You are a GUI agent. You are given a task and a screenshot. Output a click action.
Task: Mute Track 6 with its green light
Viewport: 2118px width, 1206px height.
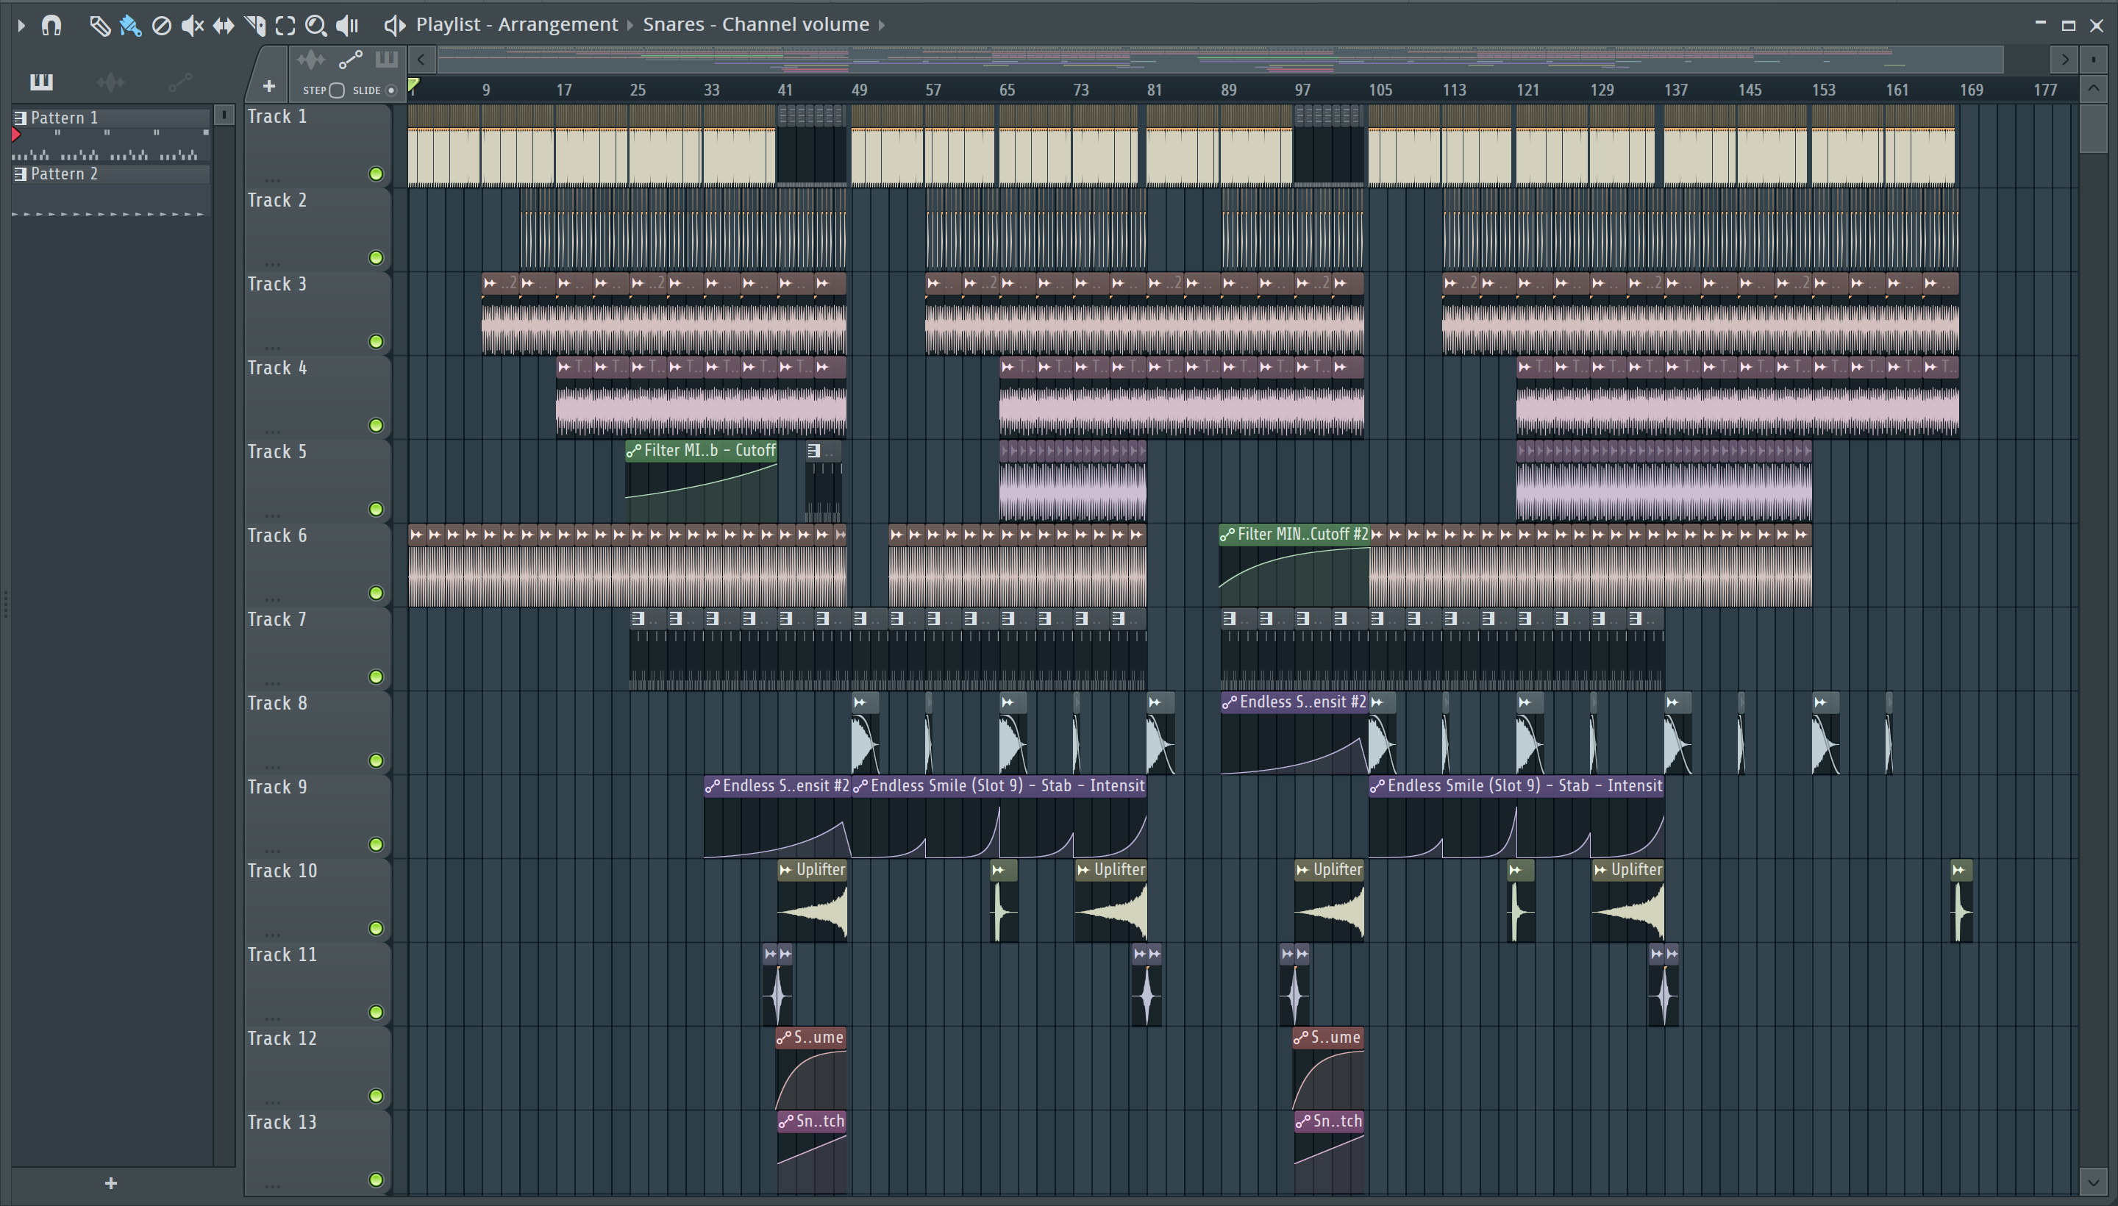pyautogui.click(x=376, y=593)
